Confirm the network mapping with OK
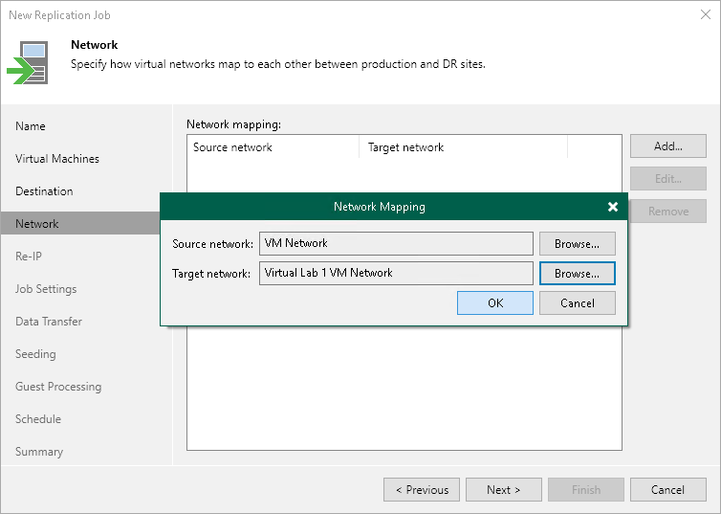This screenshot has width=721, height=514. pos(495,302)
